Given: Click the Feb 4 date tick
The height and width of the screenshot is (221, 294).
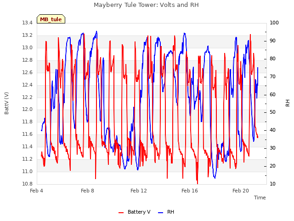Looking at the screenshot, I should [37, 191].
